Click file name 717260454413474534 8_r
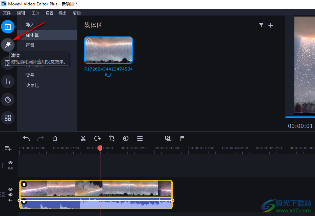This screenshot has width=315, height=216. [x=108, y=72]
